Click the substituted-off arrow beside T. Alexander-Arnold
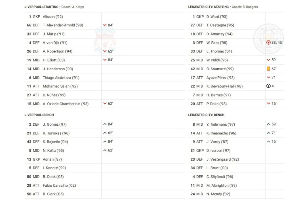The image size is (303, 202). [x=105, y=25]
